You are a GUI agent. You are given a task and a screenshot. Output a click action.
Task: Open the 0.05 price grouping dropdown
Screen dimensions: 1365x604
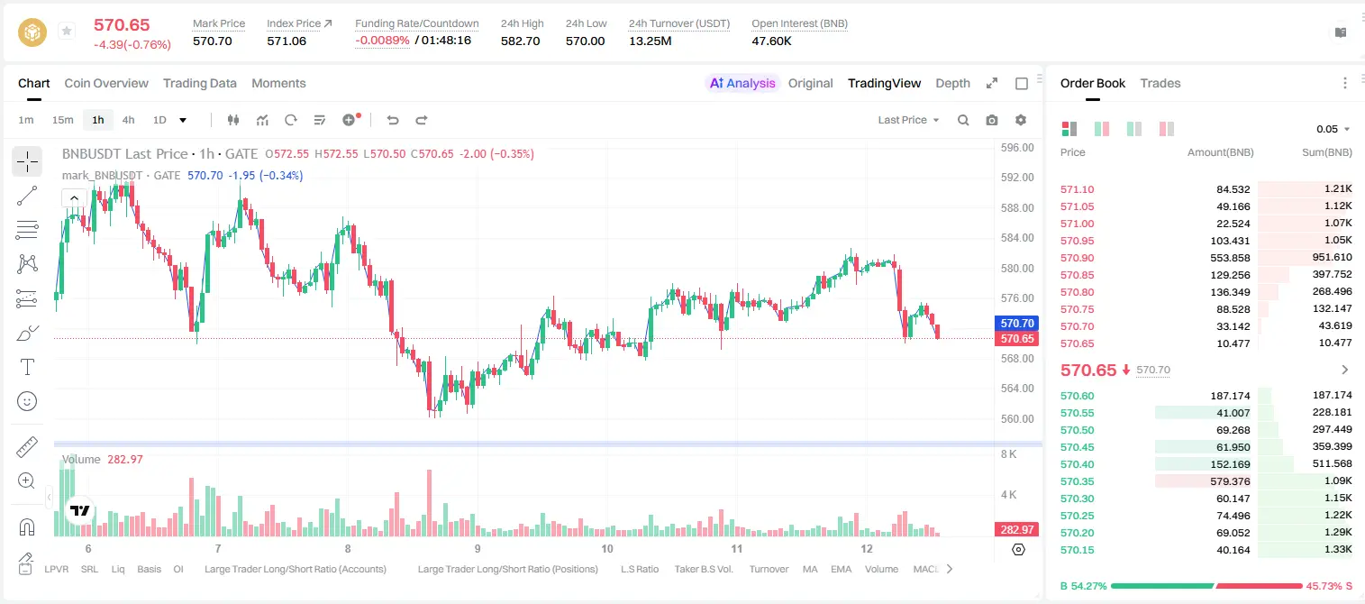1333,129
